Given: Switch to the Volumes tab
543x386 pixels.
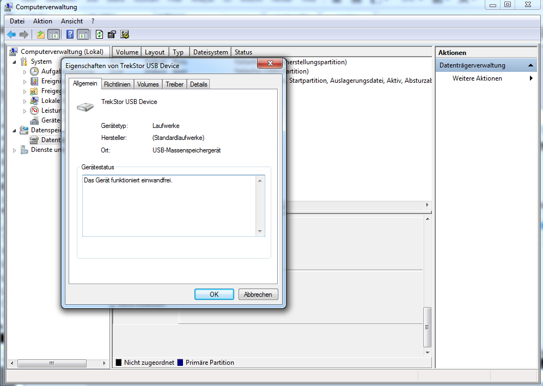Looking at the screenshot, I should pyautogui.click(x=148, y=84).
